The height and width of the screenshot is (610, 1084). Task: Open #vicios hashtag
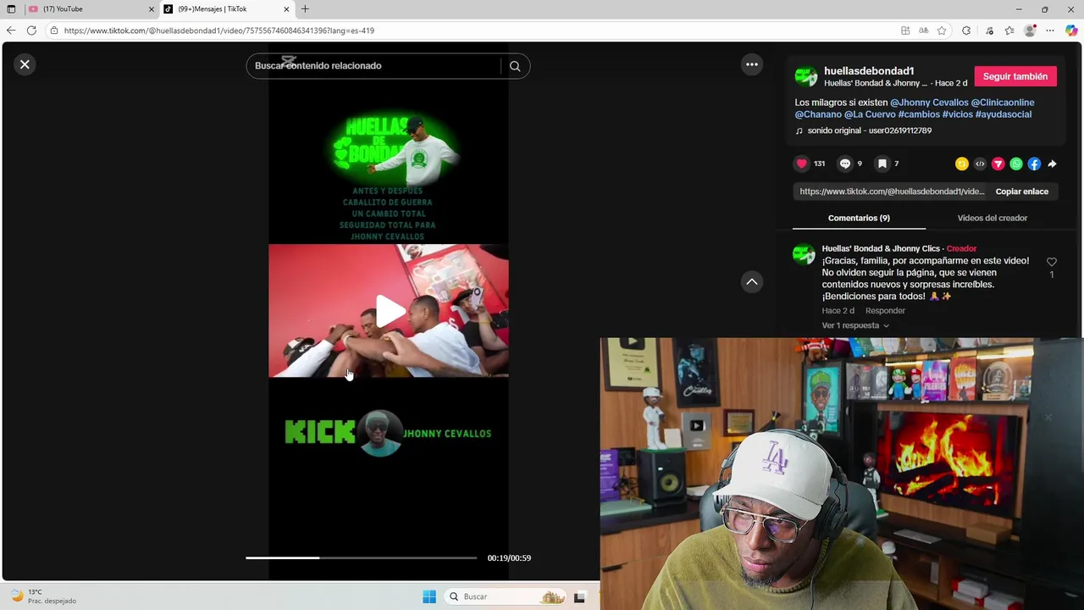click(957, 114)
